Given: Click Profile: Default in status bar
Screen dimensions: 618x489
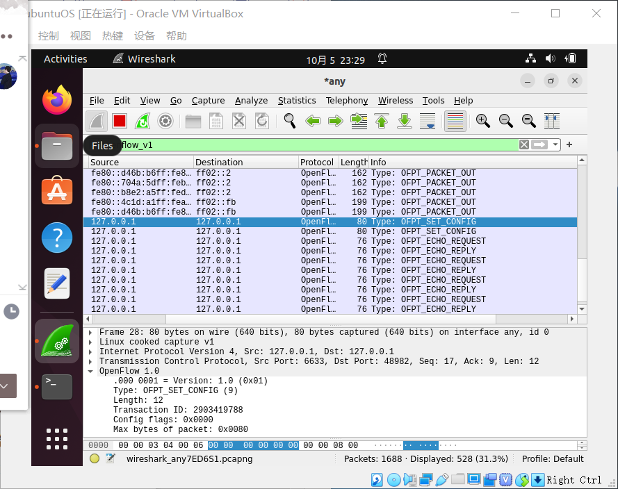Looking at the screenshot, I should [553, 459].
